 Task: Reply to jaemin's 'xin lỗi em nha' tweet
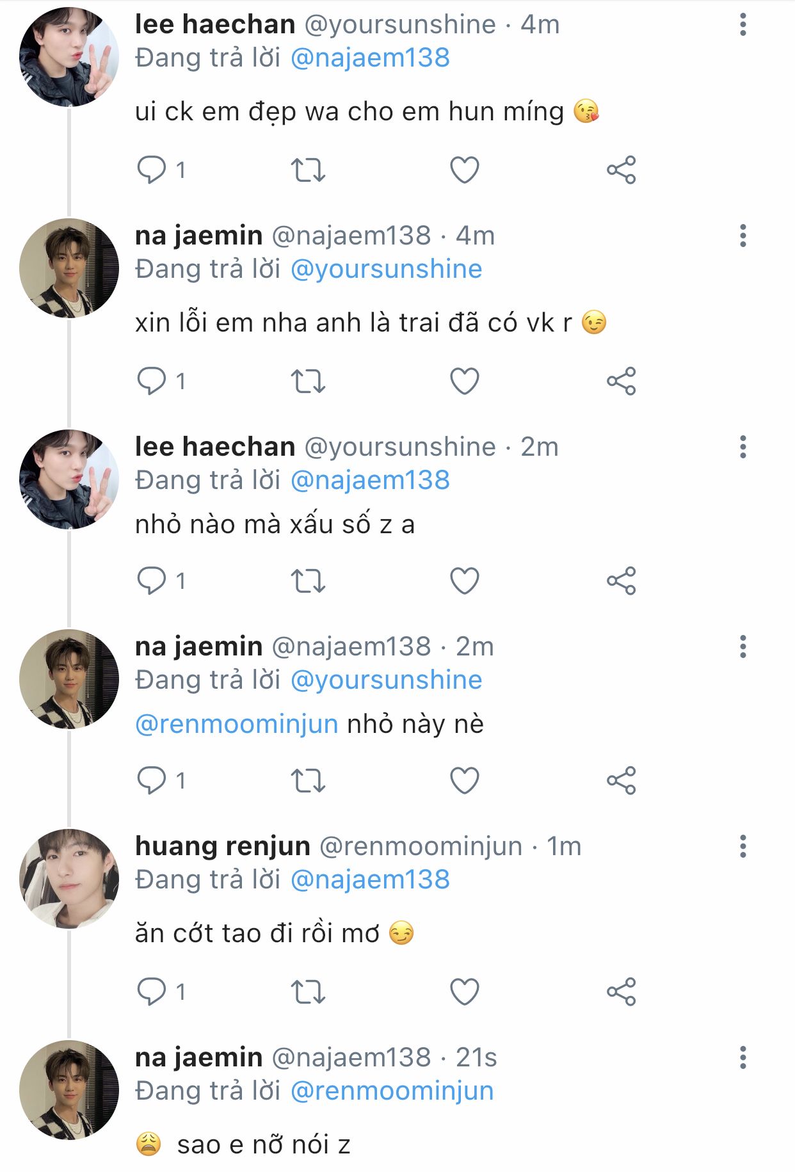coord(152,381)
